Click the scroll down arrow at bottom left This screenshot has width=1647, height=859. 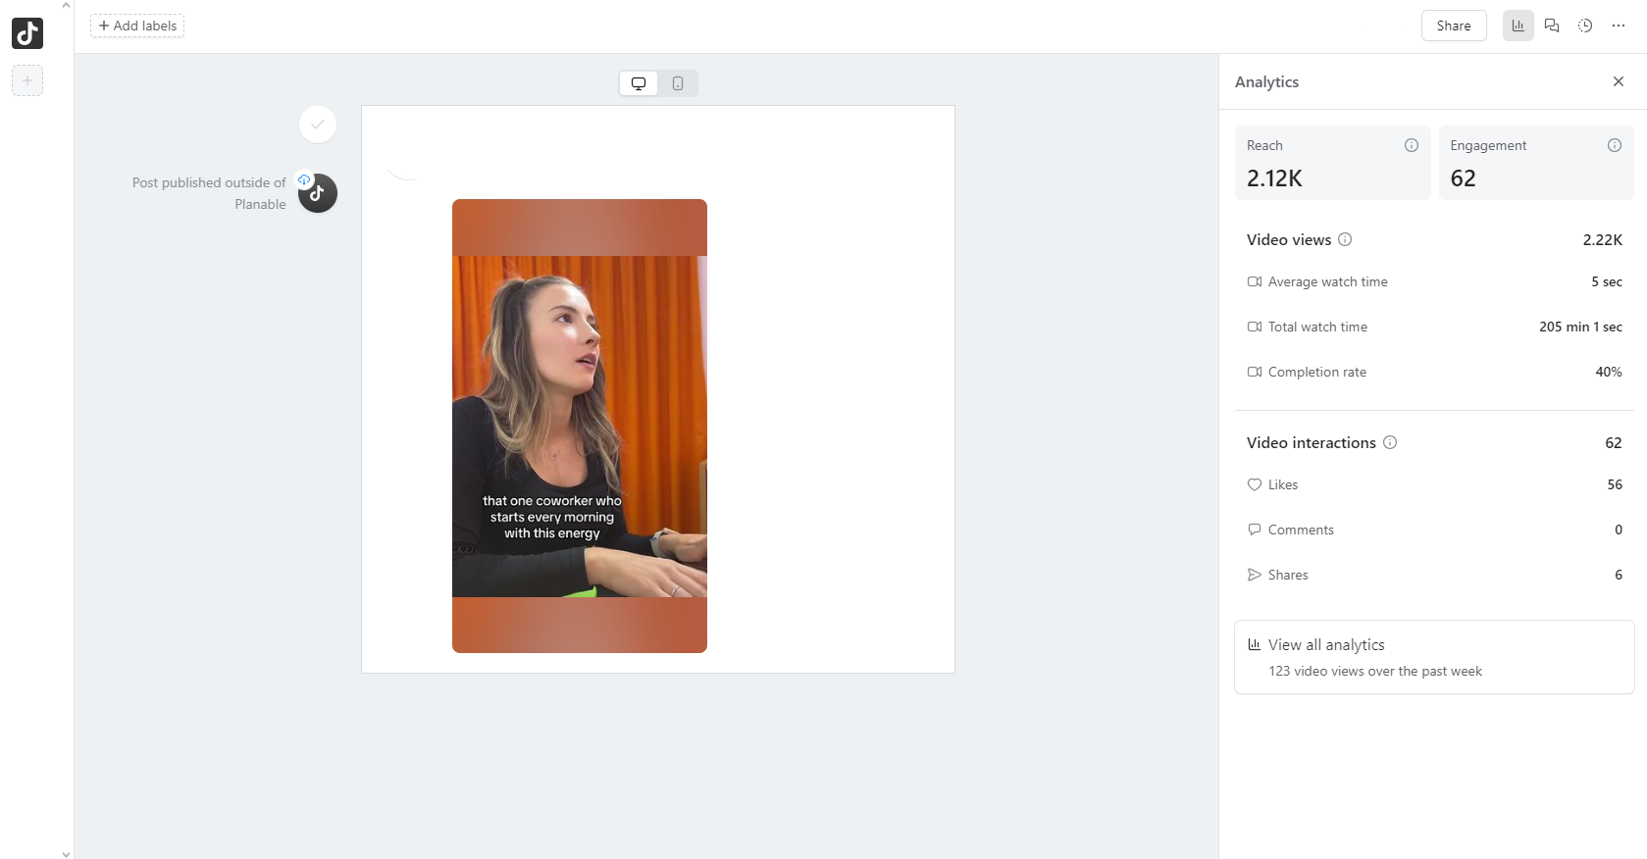tap(66, 853)
